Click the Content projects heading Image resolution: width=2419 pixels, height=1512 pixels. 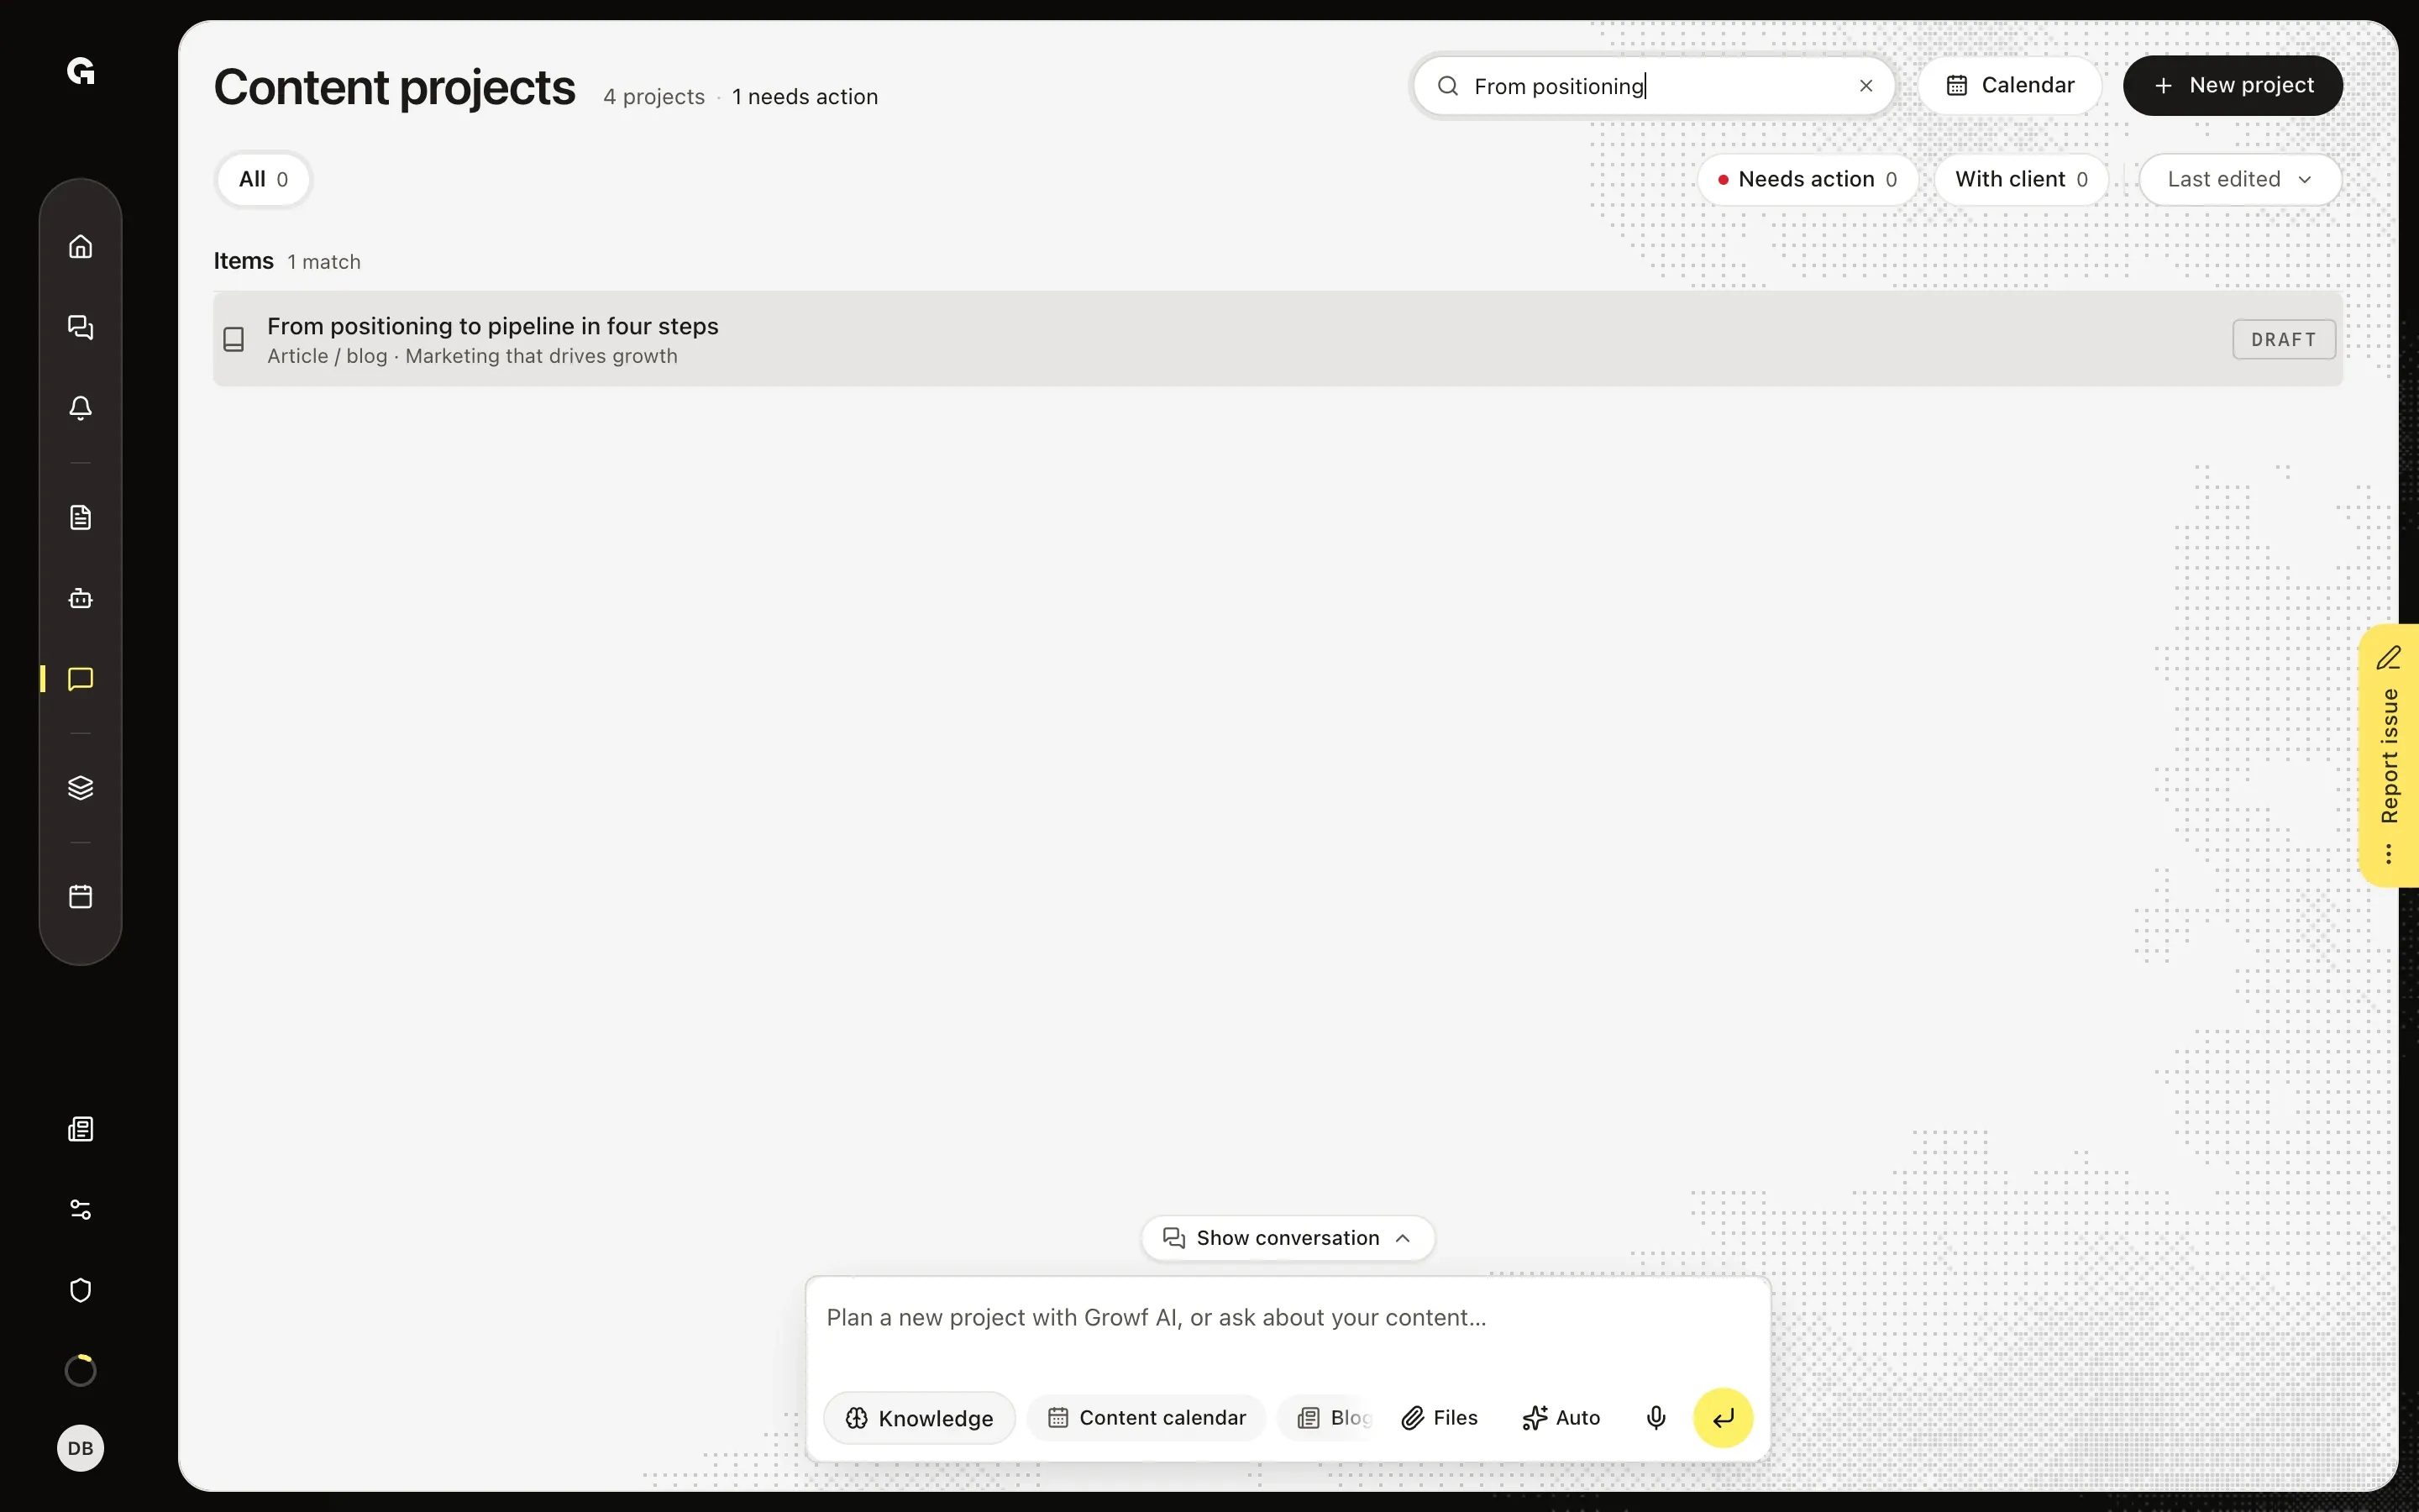pos(395,87)
